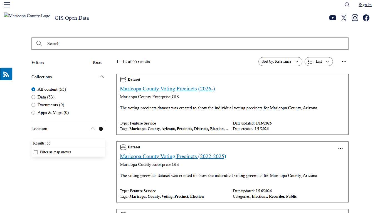The width and height of the screenshot is (380, 213).
Task: Open the Facebook page
Action: 366,18
